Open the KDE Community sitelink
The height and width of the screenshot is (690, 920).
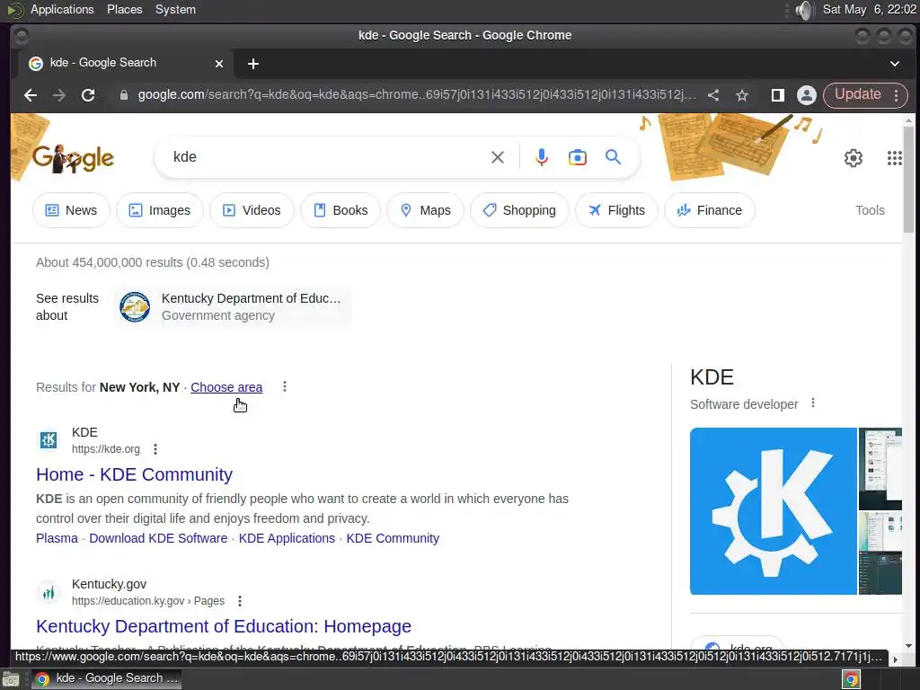(393, 538)
